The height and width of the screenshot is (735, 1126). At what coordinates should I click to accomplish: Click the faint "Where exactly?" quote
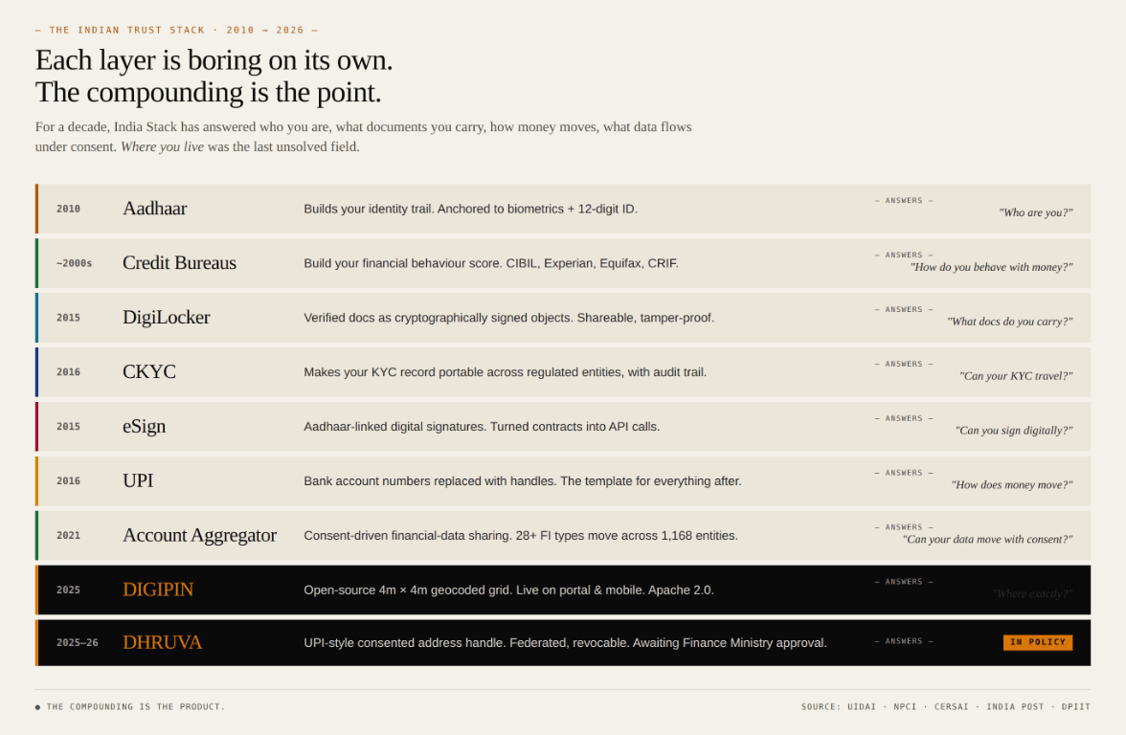[x=1032, y=593]
